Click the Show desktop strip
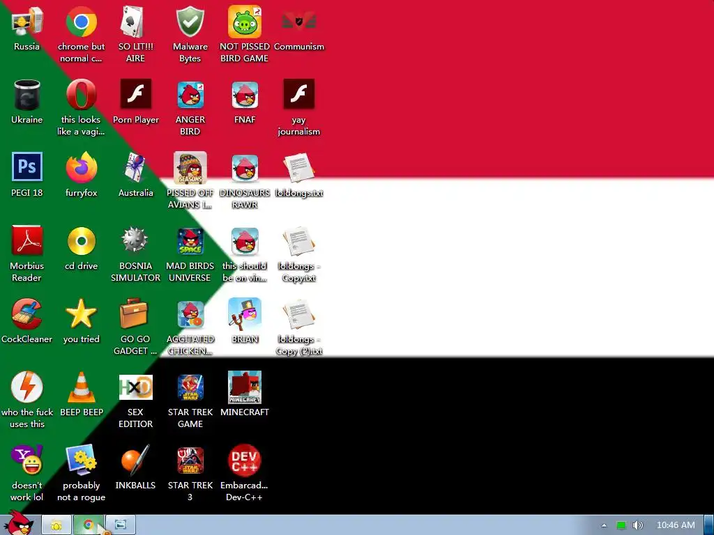714x535 pixels. pos(708,525)
